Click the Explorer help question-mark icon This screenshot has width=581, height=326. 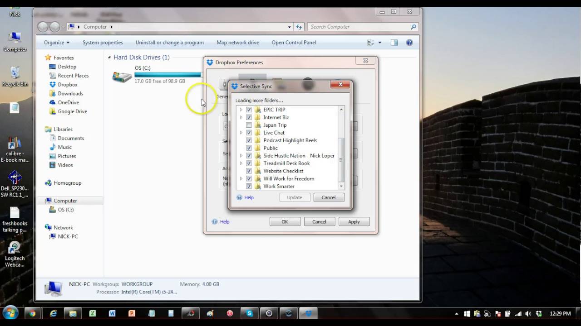click(x=409, y=43)
